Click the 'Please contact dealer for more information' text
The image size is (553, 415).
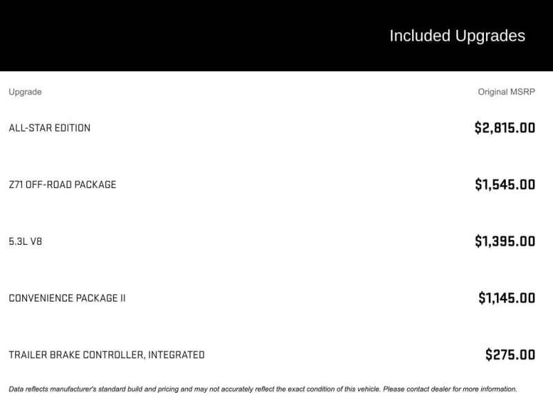click(x=449, y=389)
